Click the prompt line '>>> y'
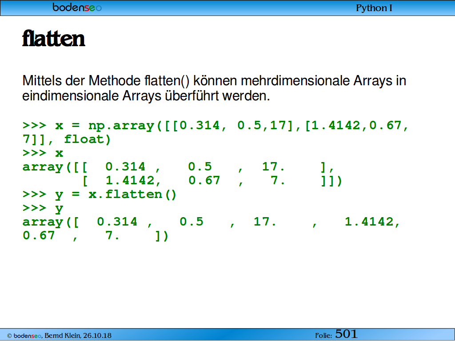The image size is (455, 341). 43,209
